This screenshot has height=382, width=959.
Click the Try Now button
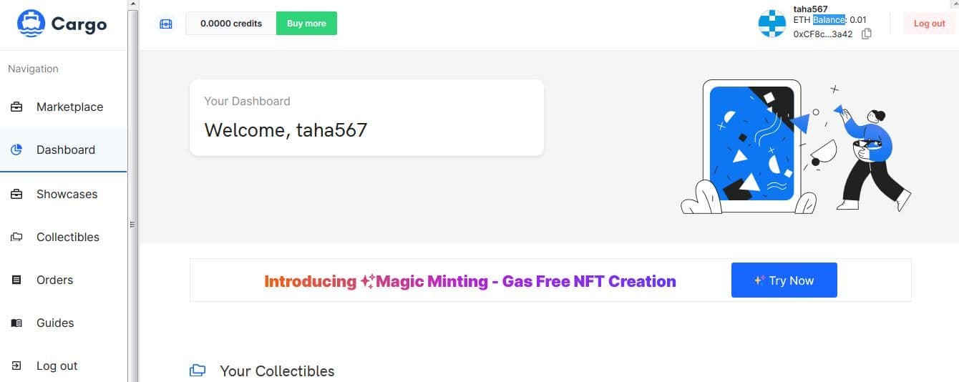tap(784, 280)
